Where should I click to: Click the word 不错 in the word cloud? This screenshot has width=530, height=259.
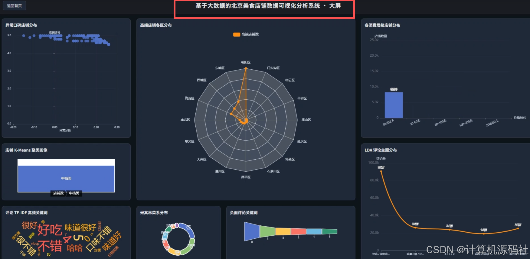pos(50,246)
